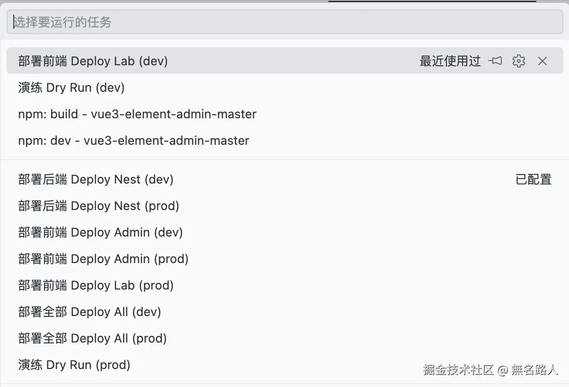The image size is (569, 387).
Task: Open gear configuration for Deploy Lab (dev)
Action: click(x=519, y=61)
